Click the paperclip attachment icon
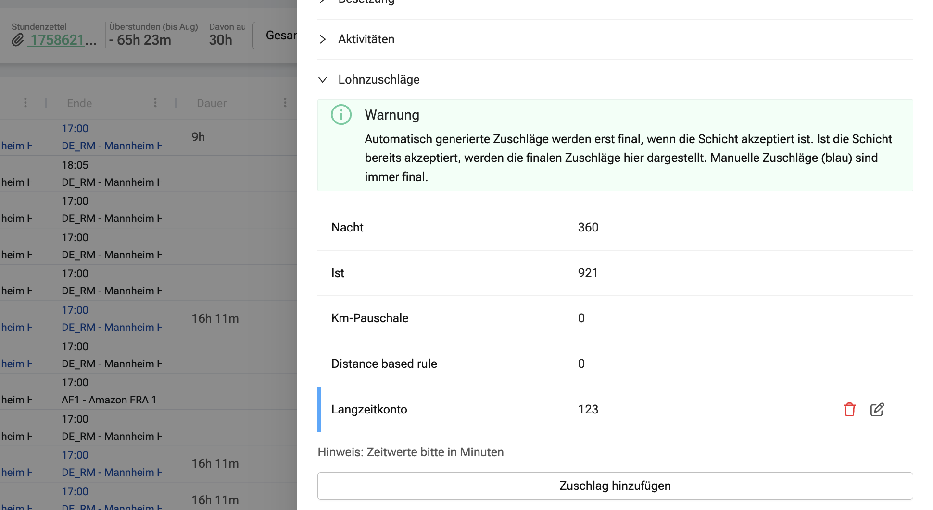This screenshot has width=933, height=510. pos(18,40)
